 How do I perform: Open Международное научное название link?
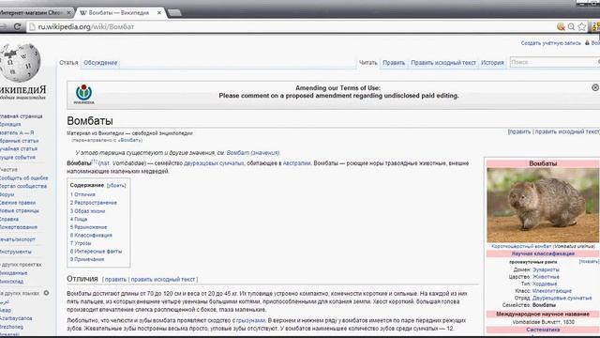[543, 314]
